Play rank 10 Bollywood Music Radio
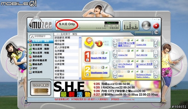The height and width of the screenshot is (109, 188). click(156, 77)
